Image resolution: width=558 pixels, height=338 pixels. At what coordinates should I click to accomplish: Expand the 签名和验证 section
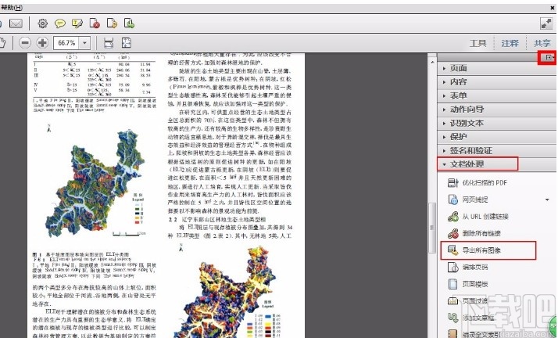click(x=496, y=150)
